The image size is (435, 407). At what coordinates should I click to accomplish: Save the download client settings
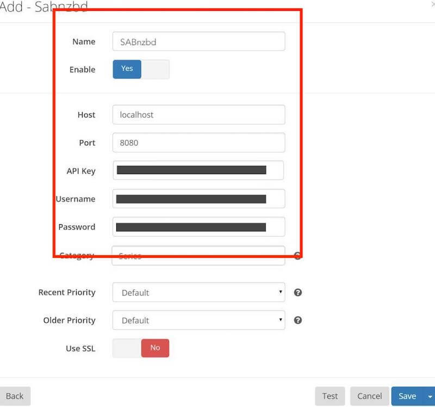click(x=407, y=396)
